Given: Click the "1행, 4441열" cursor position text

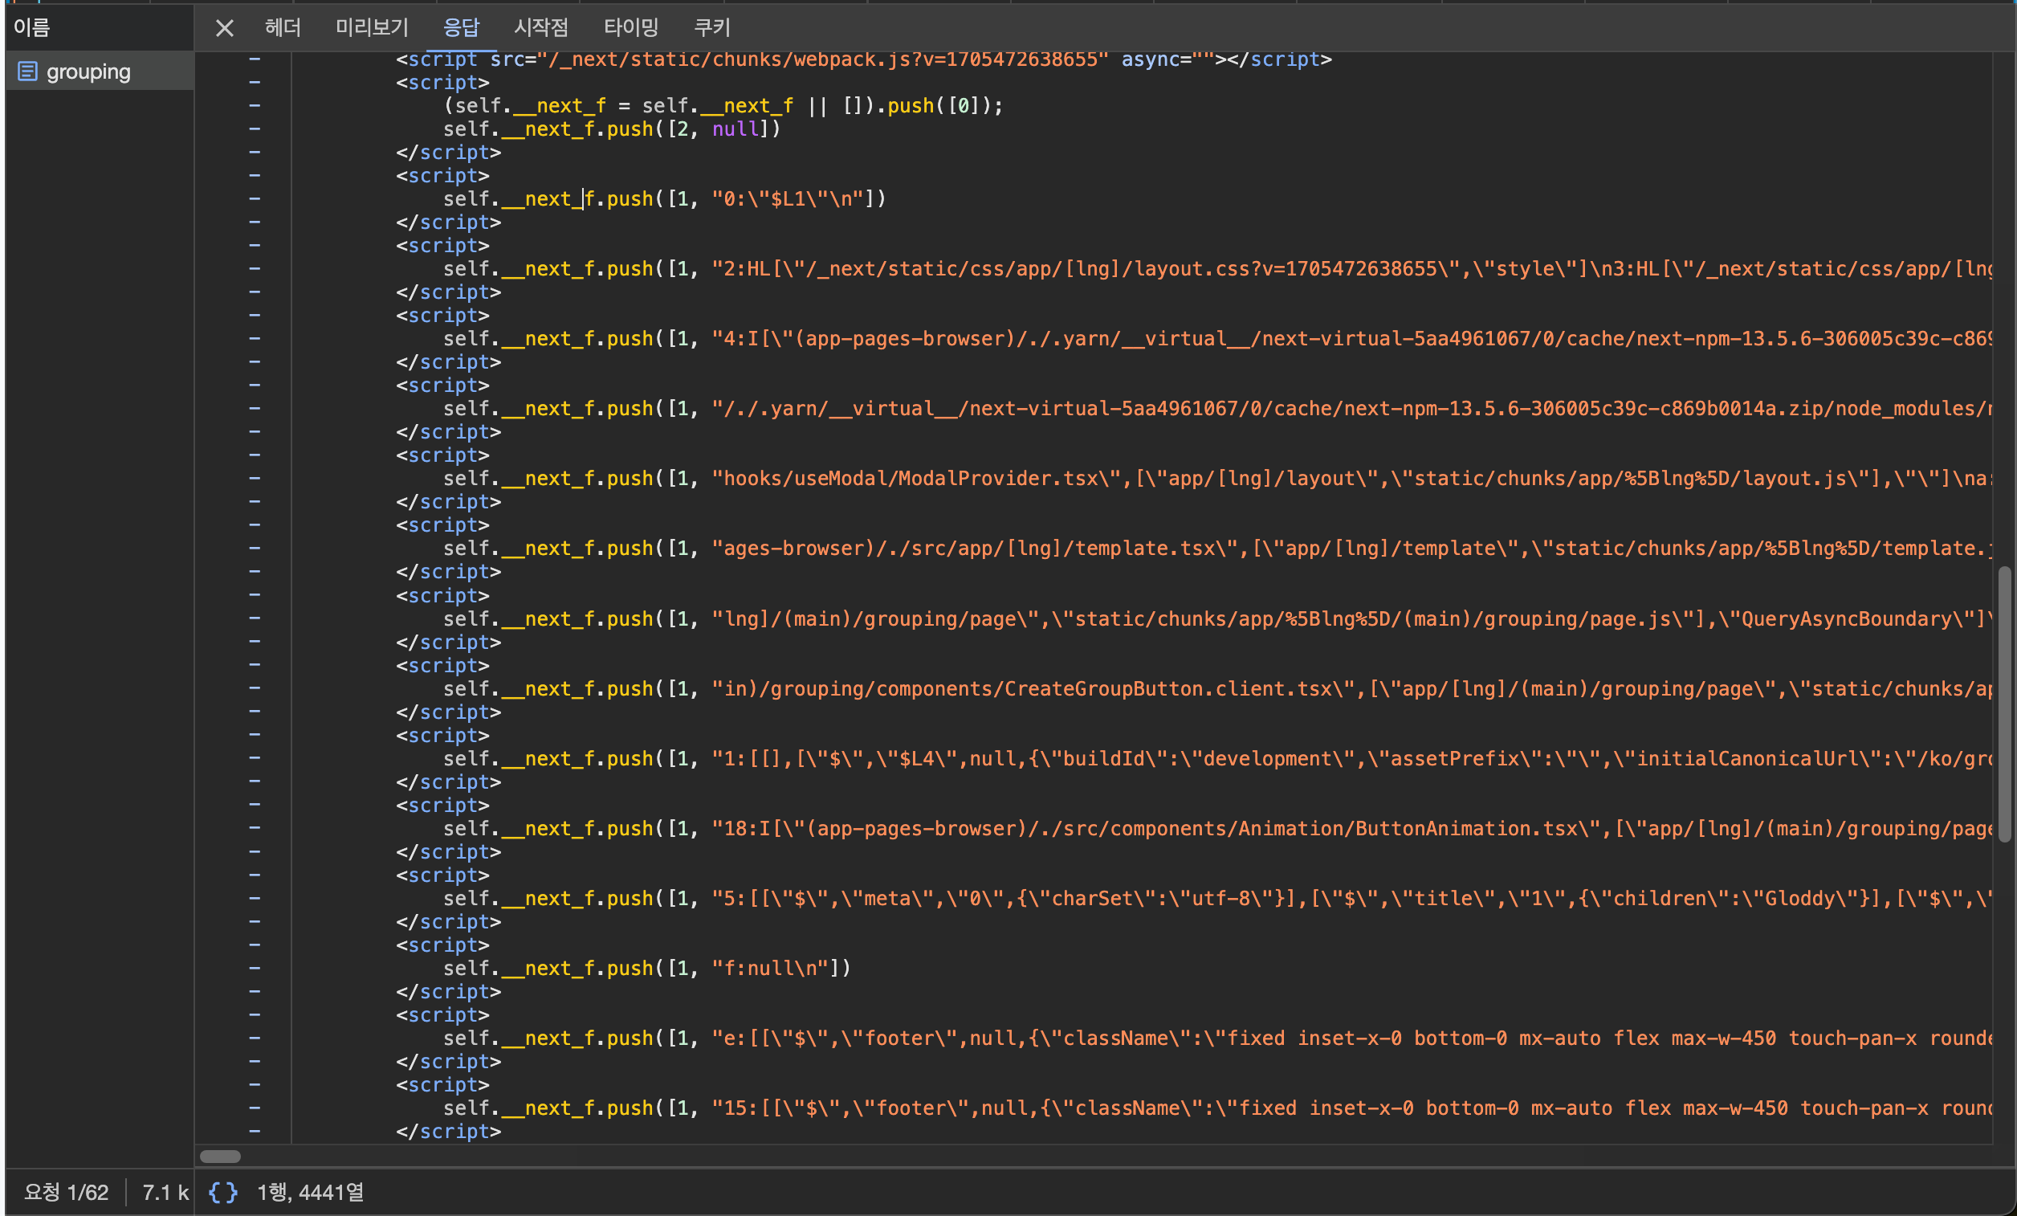Looking at the screenshot, I should coord(310,1192).
